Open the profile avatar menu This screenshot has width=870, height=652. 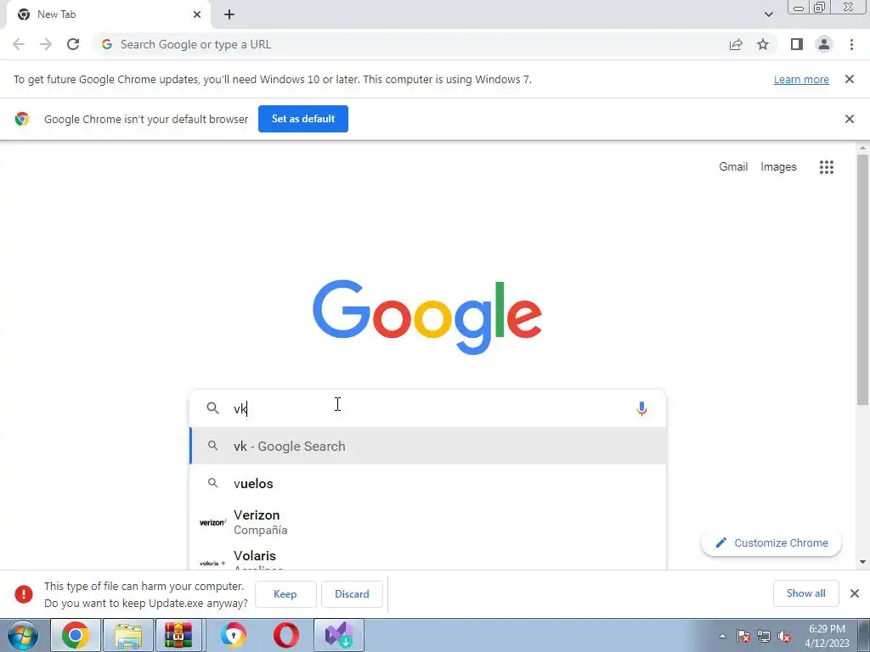click(x=824, y=44)
